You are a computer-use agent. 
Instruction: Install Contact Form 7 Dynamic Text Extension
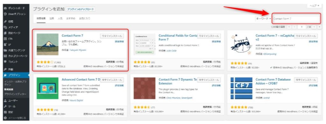[209, 80]
